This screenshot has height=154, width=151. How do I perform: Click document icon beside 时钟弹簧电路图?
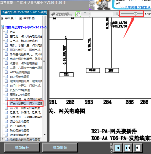6,135
